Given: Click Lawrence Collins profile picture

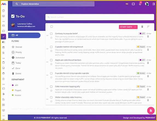Looking at the screenshot, I should [13, 25].
